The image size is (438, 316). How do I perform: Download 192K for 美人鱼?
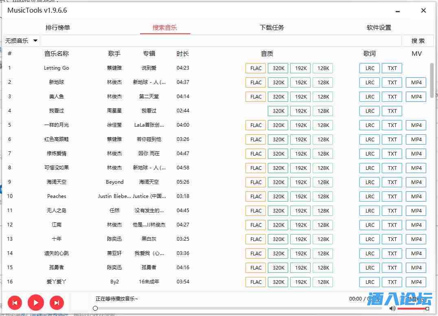(300, 97)
